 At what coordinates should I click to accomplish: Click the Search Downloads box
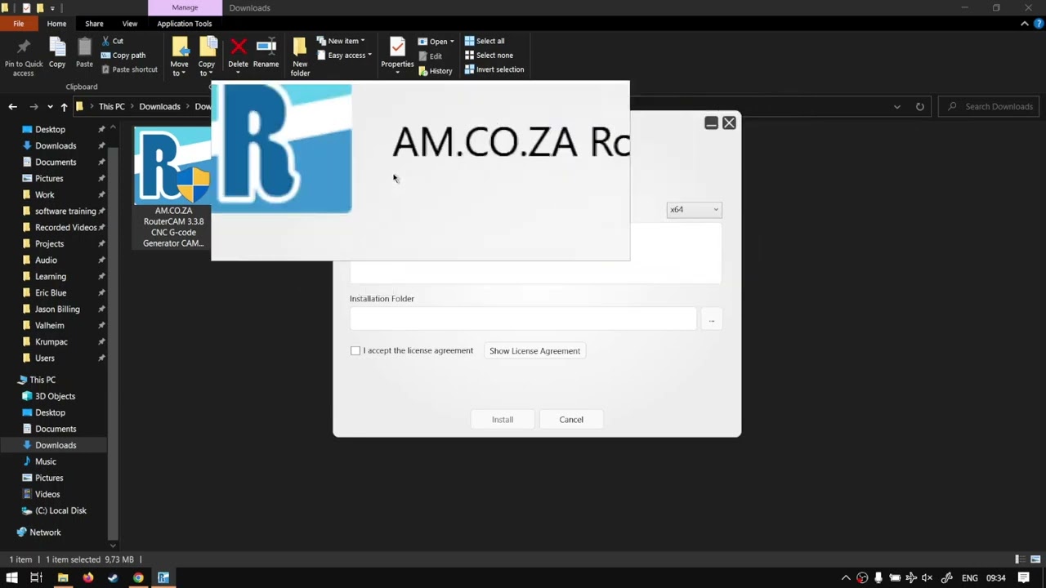coord(989,107)
